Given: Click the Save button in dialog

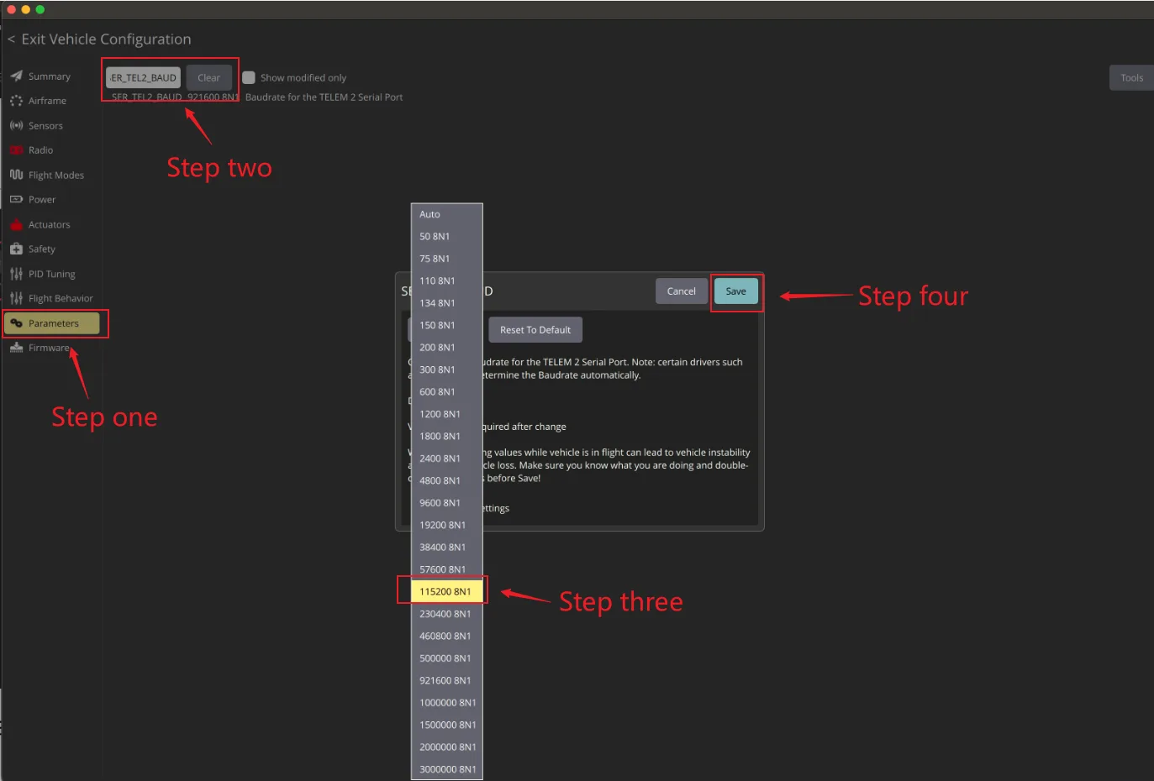Looking at the screenshot, I should coord(736,291).
